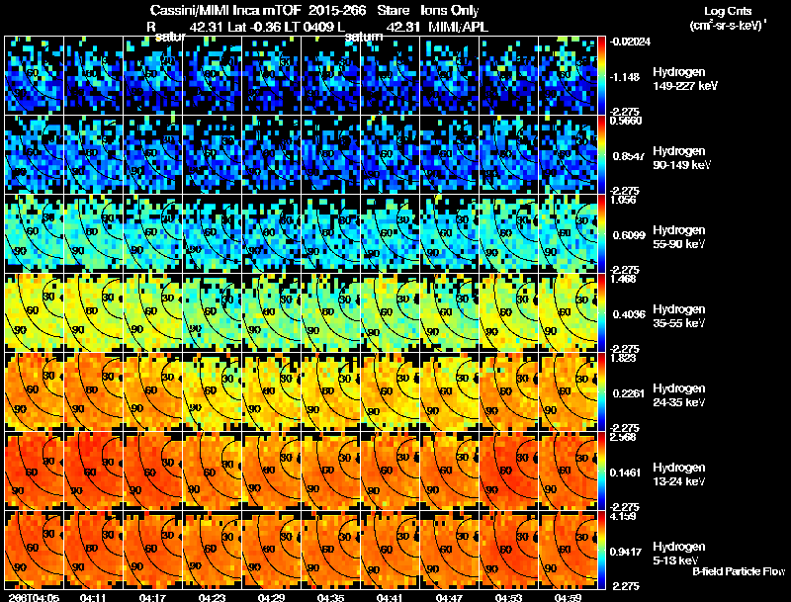Open the 13-24 keV image panel at 04:11
Image resolution: width=791 pixels, height=602 pixels.
click(x=93, y=472)
